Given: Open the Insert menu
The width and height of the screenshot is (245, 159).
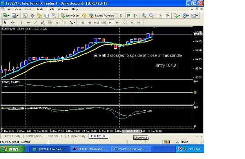Looking at the screenshot, I should click(28, 9).
